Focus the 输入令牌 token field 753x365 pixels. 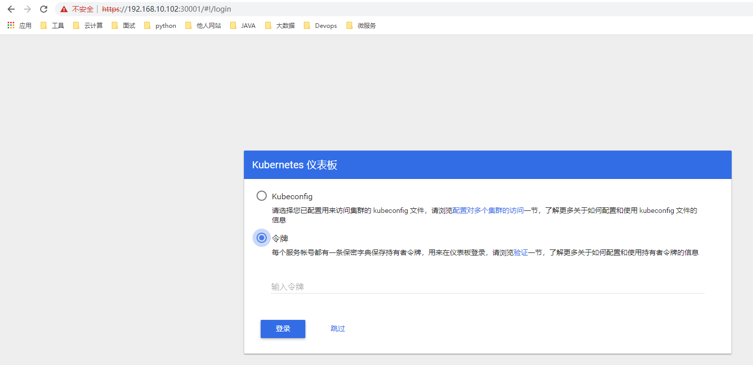[x=488, y=286]
